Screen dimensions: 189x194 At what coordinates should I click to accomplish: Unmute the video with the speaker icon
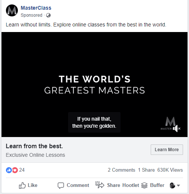tap(177, 128)
